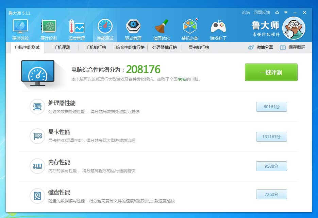Click the green 一键评测 button

tap(271, 72)
